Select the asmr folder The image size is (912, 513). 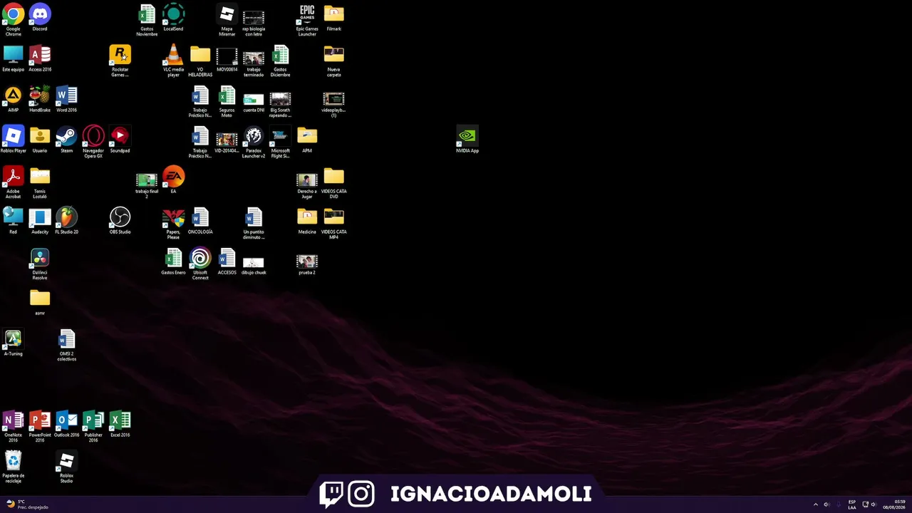pos(40,299)
